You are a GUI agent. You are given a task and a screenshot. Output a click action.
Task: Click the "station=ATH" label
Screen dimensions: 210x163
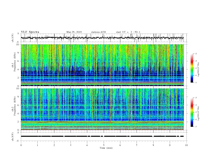click(x=98, y=32)
